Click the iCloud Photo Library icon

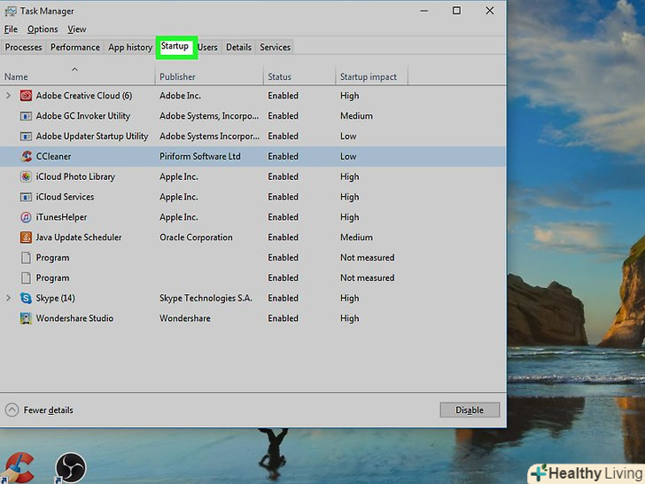coord(26,176)
